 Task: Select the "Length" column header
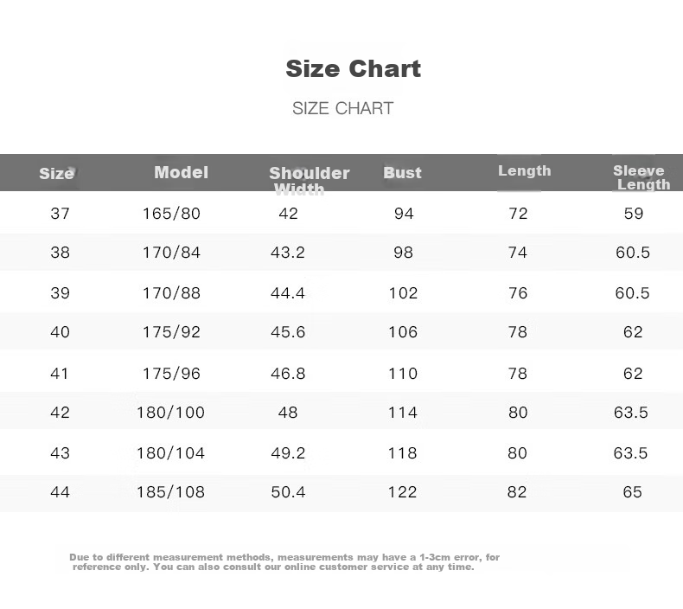click(x=524, y=170)
